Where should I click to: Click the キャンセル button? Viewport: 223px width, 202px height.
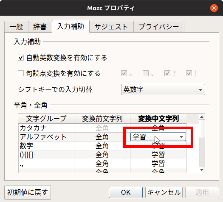pos(164,192)
